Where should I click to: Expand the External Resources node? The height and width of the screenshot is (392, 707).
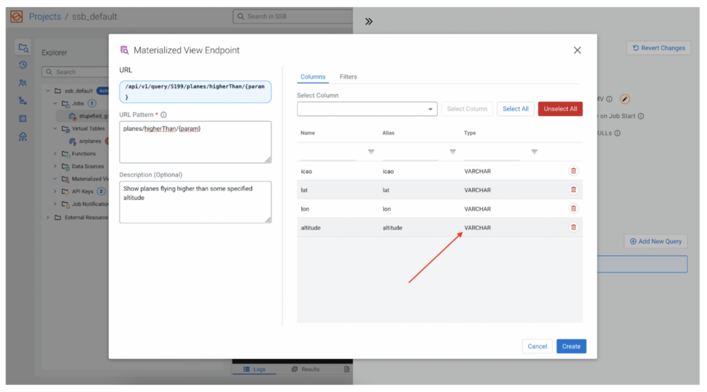tap(48, 217)
